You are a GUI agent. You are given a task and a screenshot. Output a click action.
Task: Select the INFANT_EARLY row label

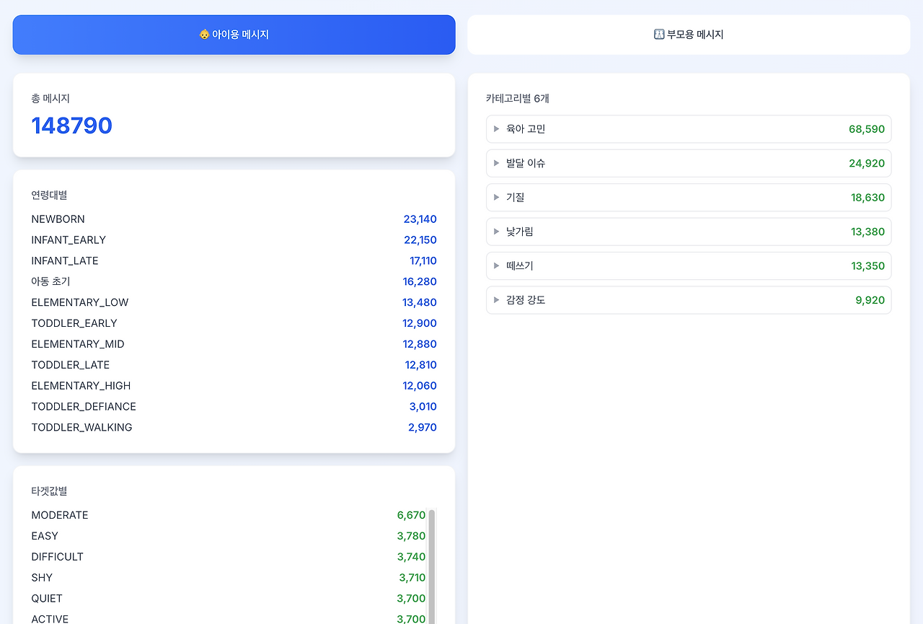tap(69, 240)
